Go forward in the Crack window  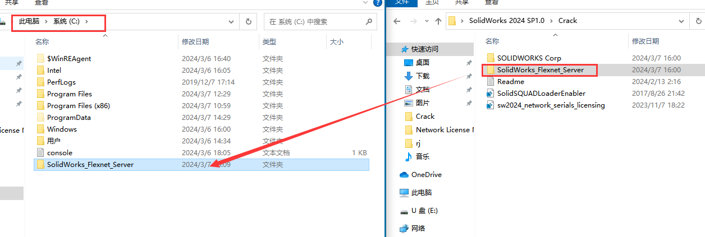point(414,21)
